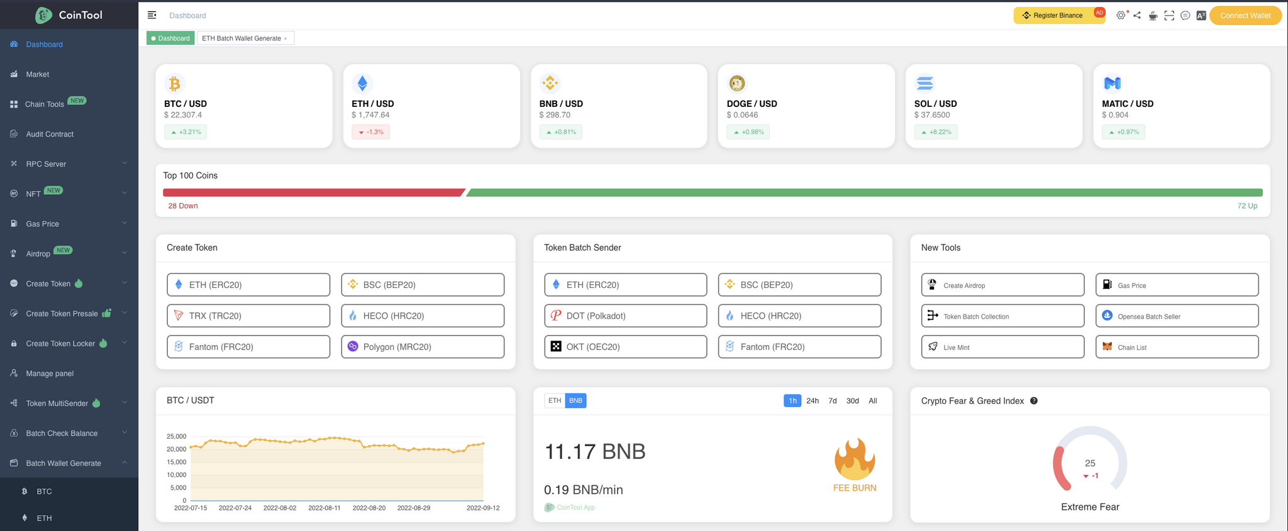Expand Create Token Locker menu
This screenshot has width=1288, height=531.
[69, 343]
